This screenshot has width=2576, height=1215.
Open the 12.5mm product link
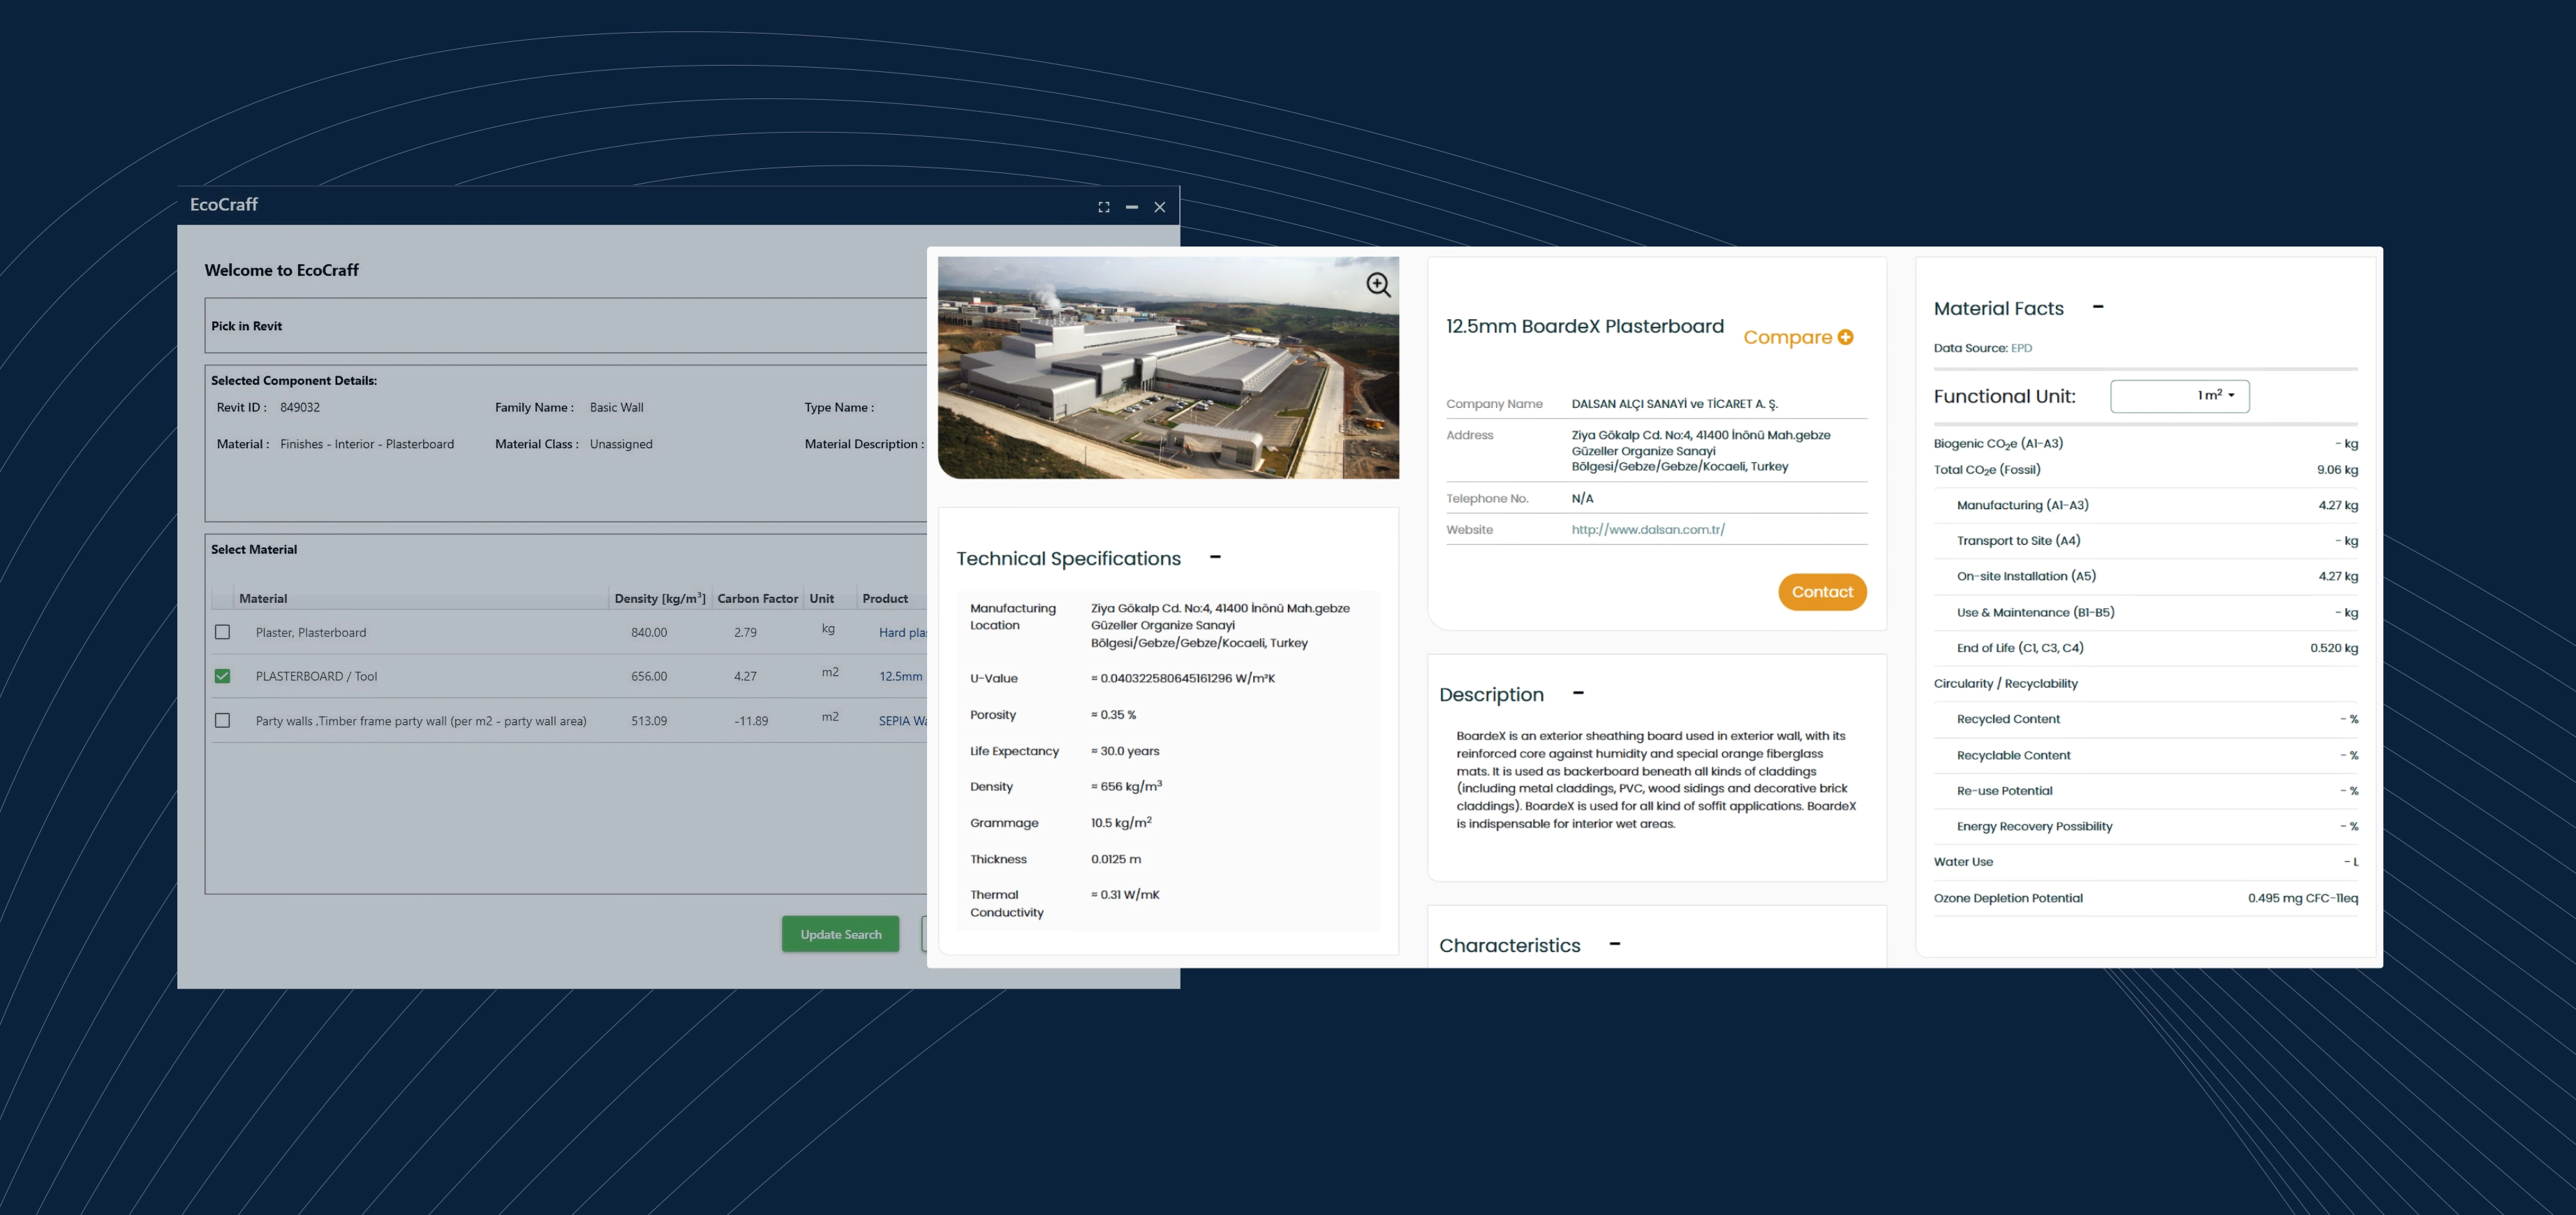[x=900, y=677]
